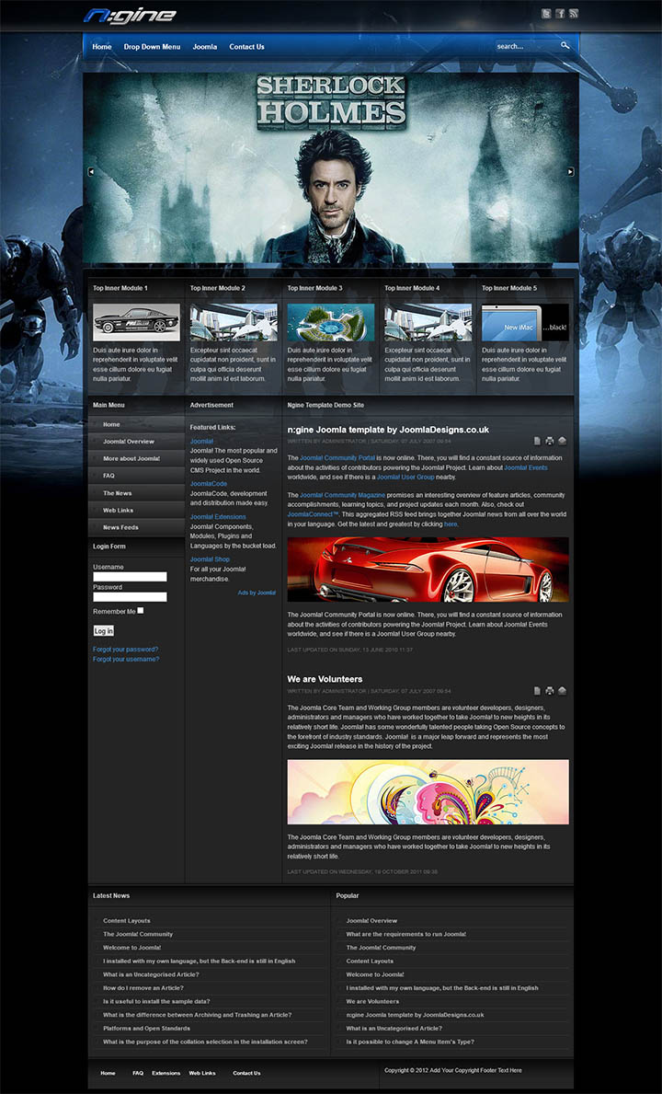The width and height of the screenshot is (662, 1094).
Task: Click the magnifying glass search icon
Action: 565,46
